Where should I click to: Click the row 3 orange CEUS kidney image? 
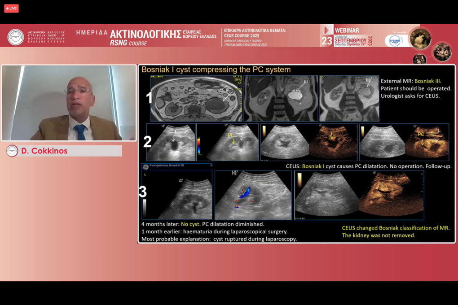tap(391, 195)
